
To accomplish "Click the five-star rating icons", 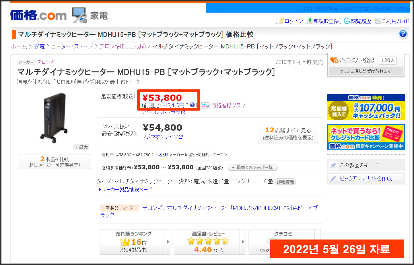I will [x=208, y=241].
